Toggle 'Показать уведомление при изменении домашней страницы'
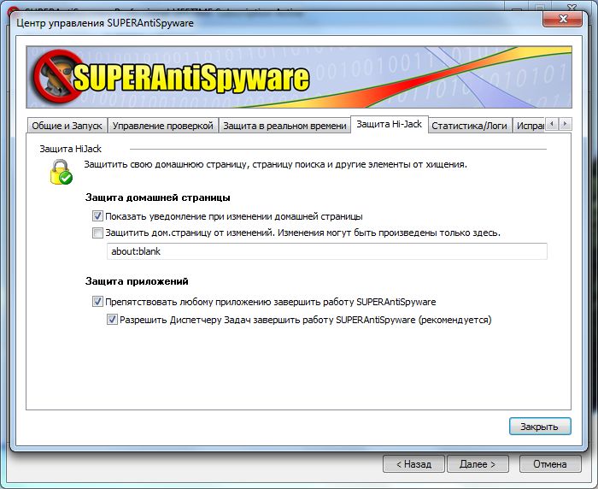The image size is (598, 489). coord(97,216)
